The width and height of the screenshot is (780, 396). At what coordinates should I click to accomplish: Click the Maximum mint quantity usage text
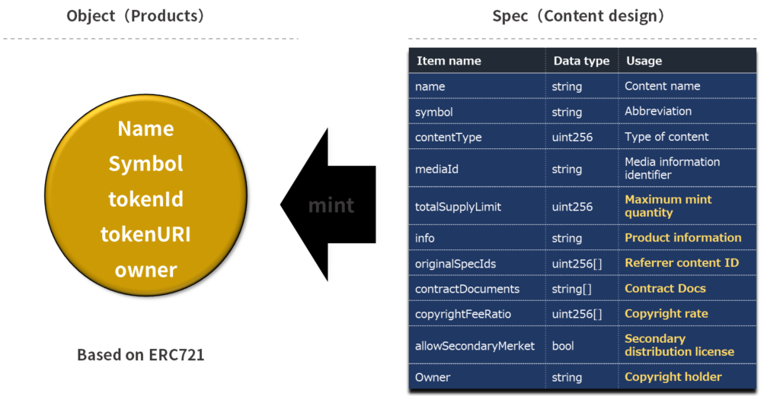(x=668, y=206)
